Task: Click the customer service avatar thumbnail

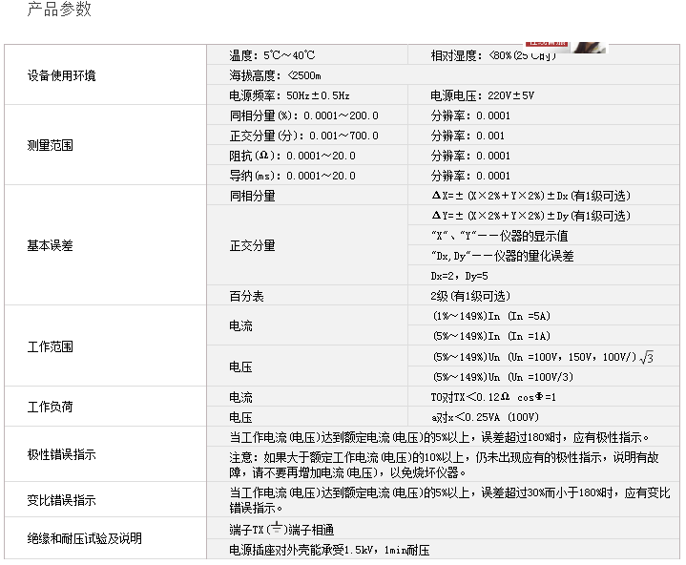Action: tap(589, 46)
